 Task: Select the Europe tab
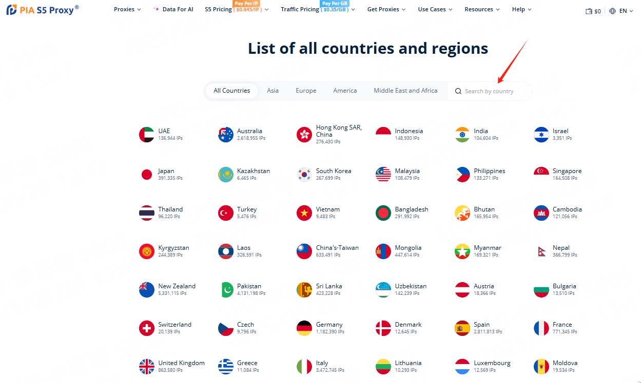coord(306,91)
